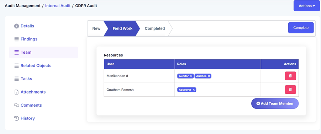Click the User column header

coord(139,64)
